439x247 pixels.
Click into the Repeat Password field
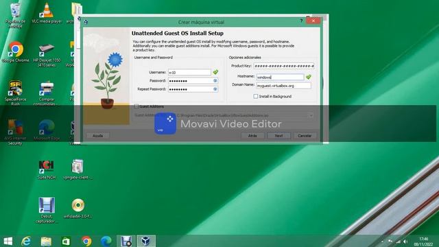point(193,89)
